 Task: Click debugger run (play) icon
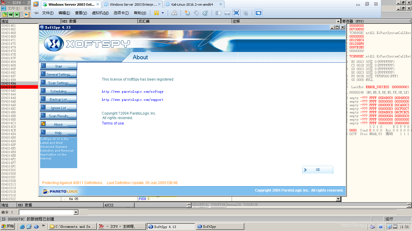click(x=27, y=14)
